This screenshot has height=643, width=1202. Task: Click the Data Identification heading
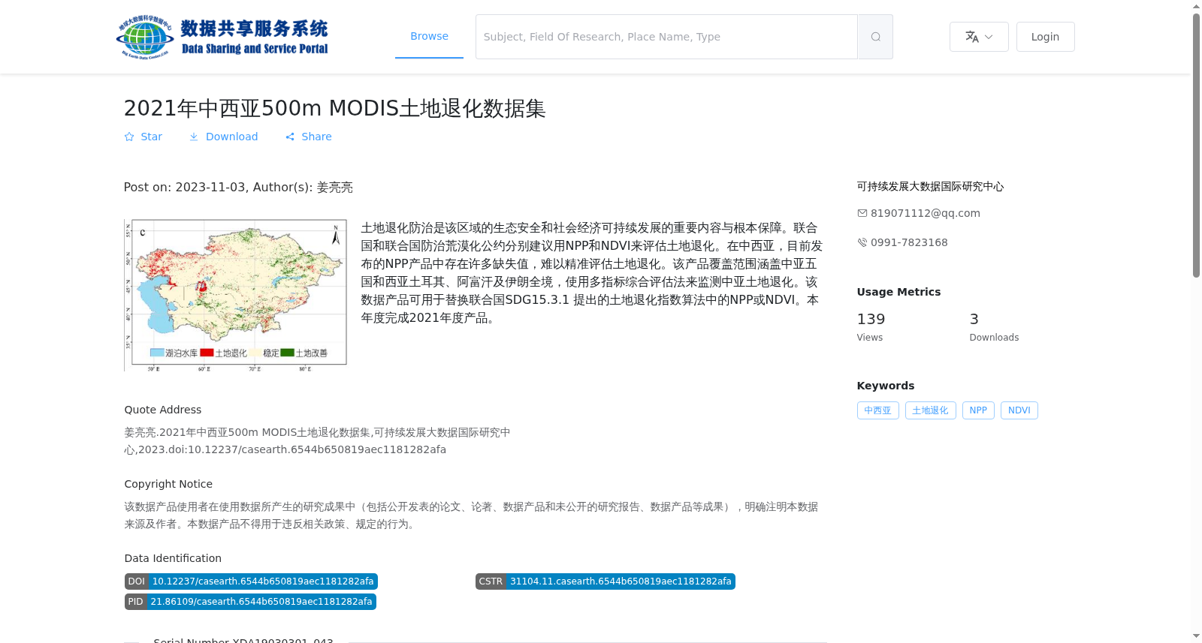tap(173, 558)
